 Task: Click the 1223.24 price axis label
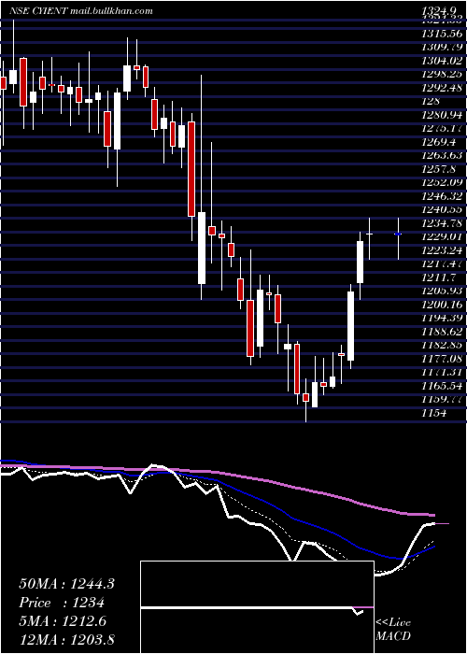(442, 249)
